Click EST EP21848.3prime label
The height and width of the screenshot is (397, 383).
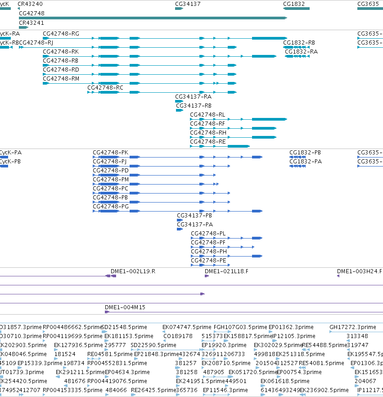[x=157, y=354]
